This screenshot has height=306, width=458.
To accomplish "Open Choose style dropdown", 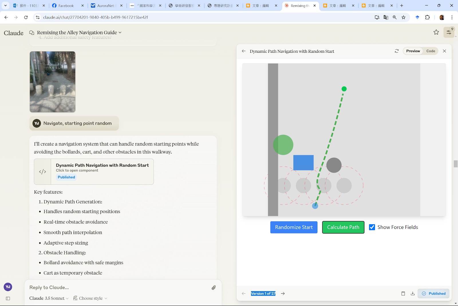I will (90, 298).
